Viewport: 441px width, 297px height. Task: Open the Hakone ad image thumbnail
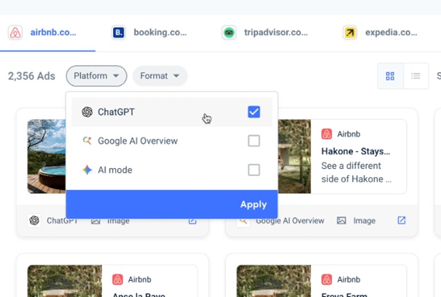[294, 157]
